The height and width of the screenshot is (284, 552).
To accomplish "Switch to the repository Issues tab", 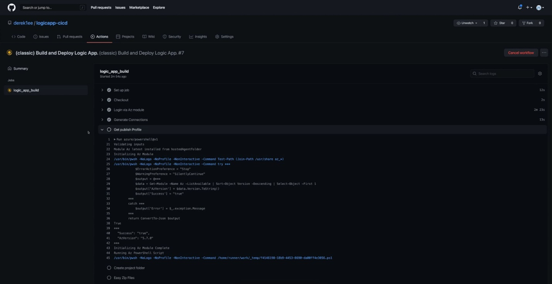I will pos(41,37).
